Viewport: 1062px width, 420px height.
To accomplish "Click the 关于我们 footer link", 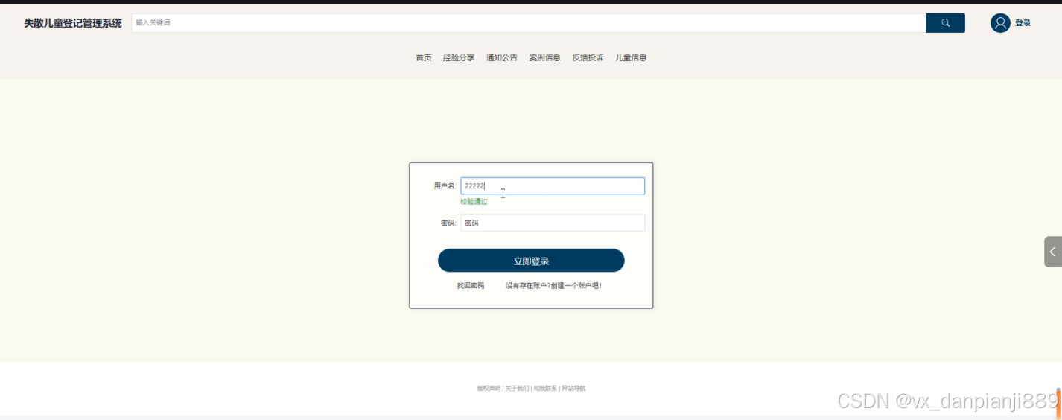I will point(517,389).
